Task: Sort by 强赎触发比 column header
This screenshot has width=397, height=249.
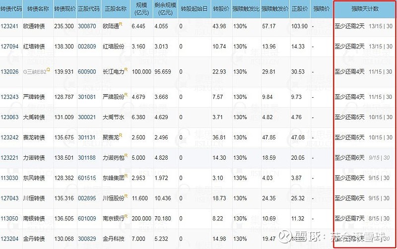Action: (246, 9)
